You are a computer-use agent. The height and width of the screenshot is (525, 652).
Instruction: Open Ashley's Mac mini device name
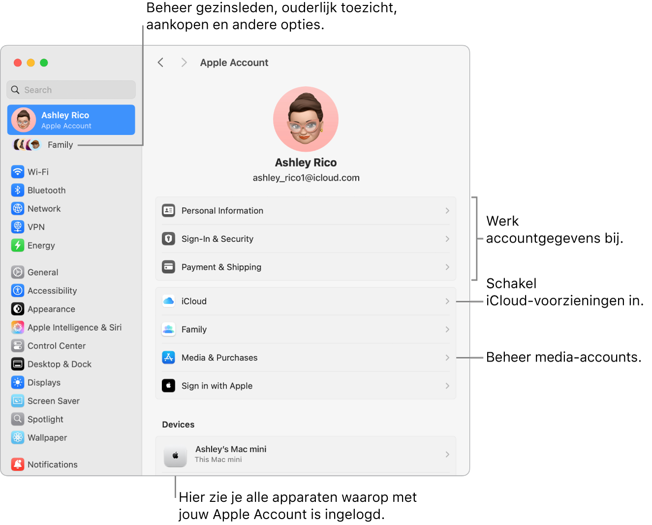click(231, 449)
